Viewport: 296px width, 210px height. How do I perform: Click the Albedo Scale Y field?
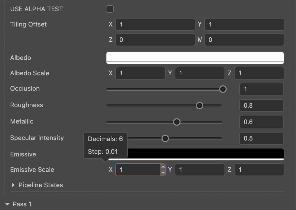click(x=200, y=73)
